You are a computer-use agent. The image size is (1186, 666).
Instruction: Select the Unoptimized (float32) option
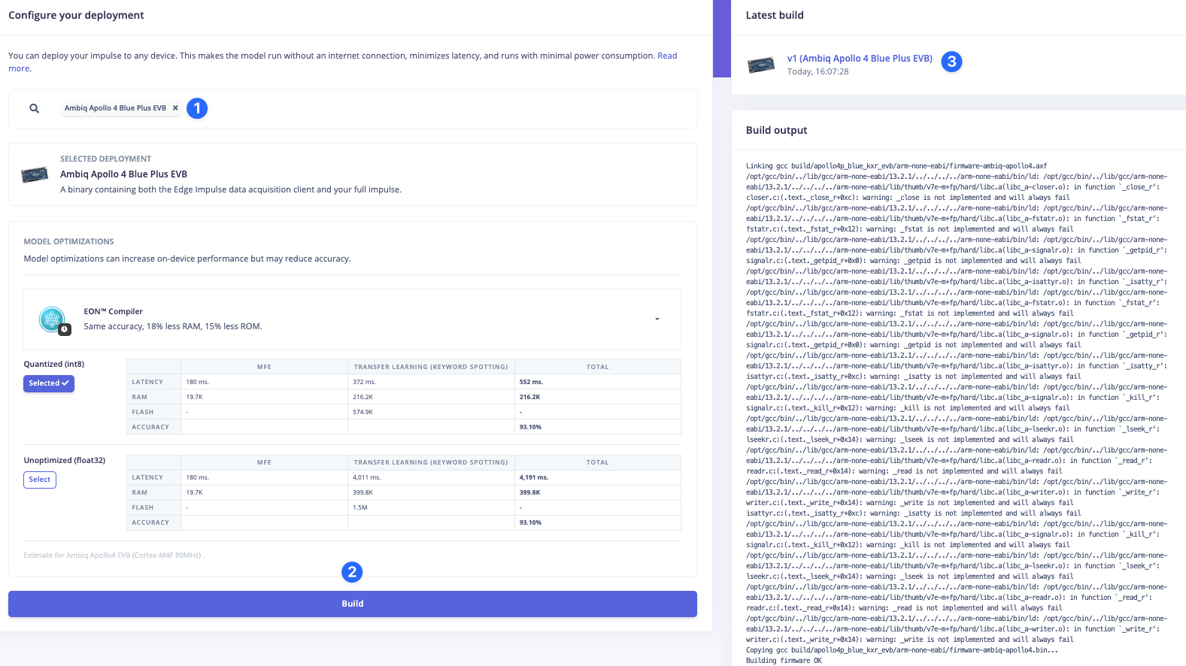(x=40, y=480)
